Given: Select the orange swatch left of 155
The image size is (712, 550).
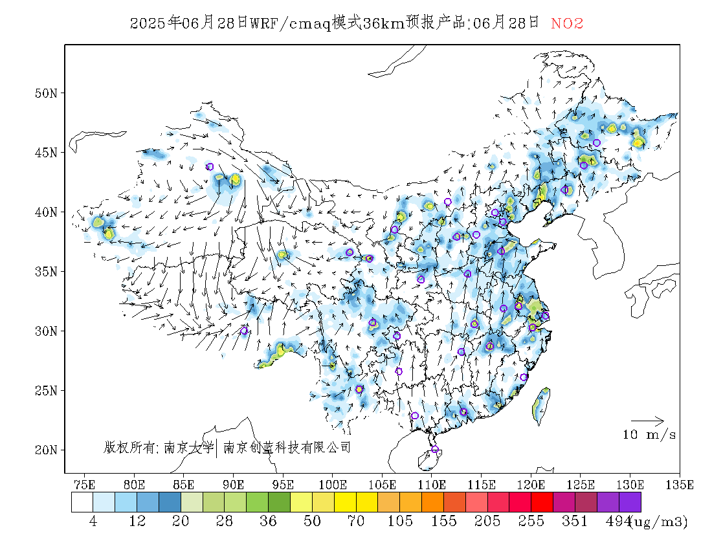Looking at the screenshot, I should 433,502.
